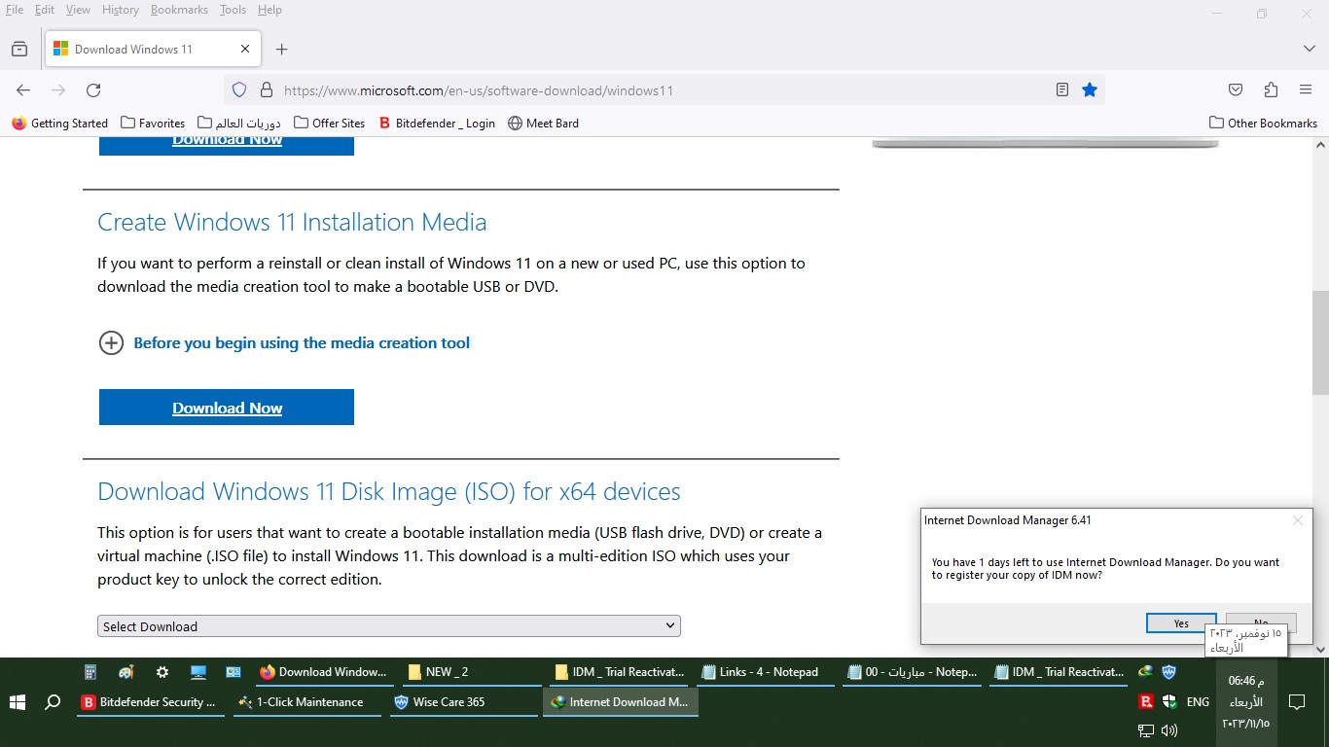1329x747 pixels.
Task: Open Other Bookmarks folder
Action: [1263, 124]
